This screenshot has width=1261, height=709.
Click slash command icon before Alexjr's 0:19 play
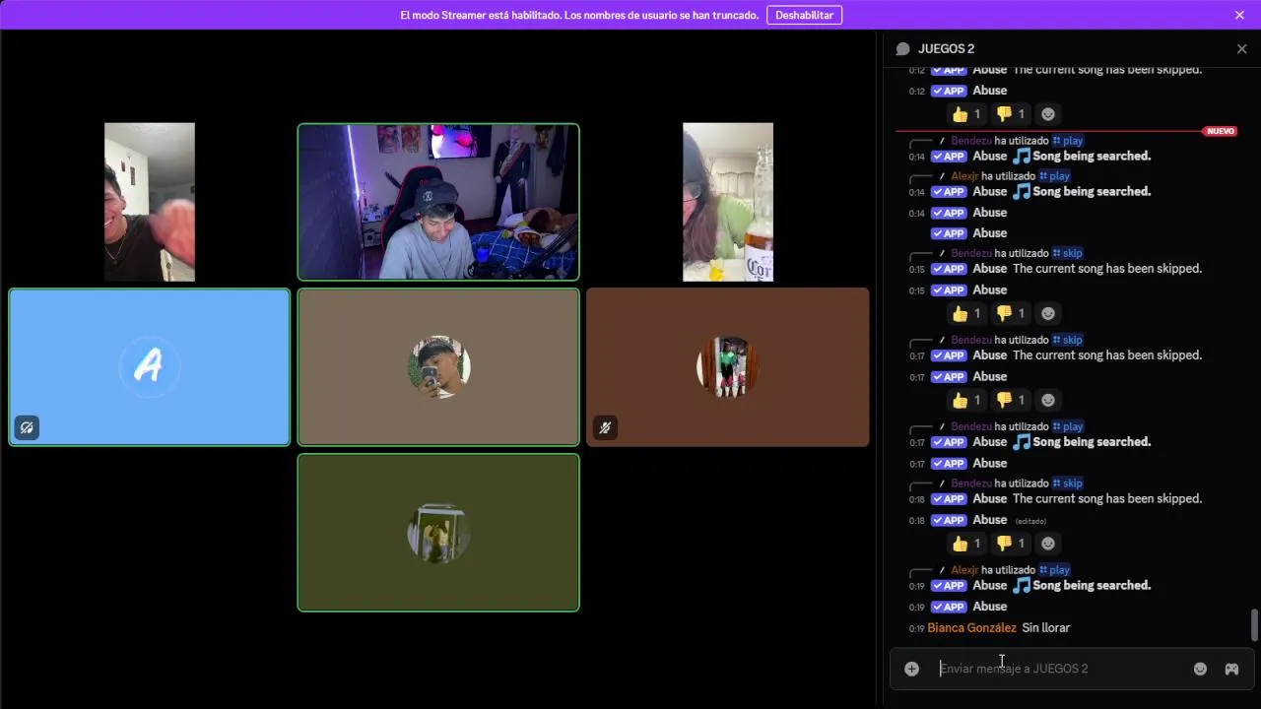(x=943, y=570)
